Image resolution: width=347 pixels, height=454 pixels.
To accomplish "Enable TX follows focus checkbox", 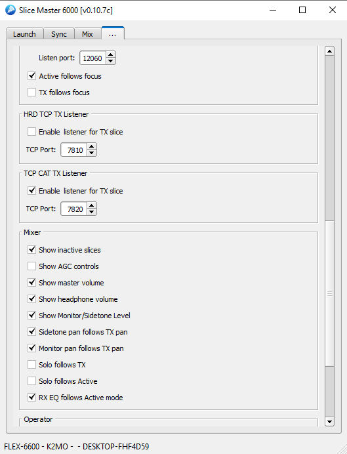I will [31, 93].
